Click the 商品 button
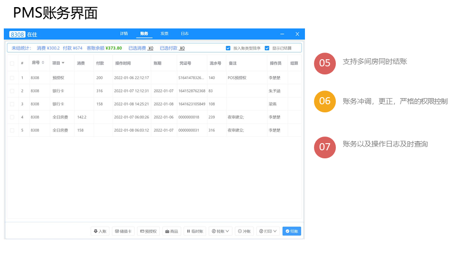 coord(171,231)
